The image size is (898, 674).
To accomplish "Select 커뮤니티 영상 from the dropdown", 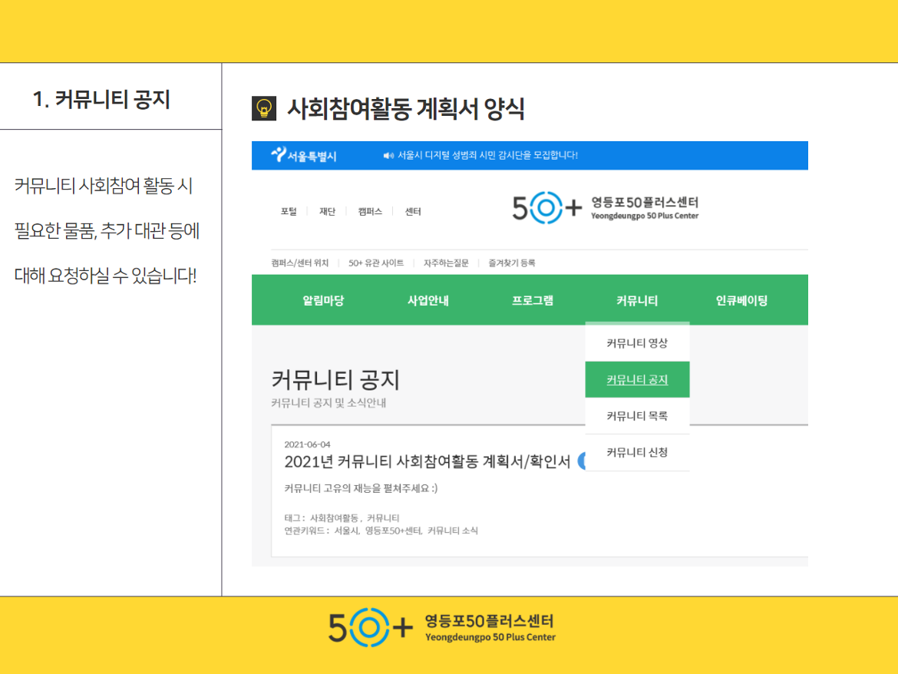I will point(636,343).
